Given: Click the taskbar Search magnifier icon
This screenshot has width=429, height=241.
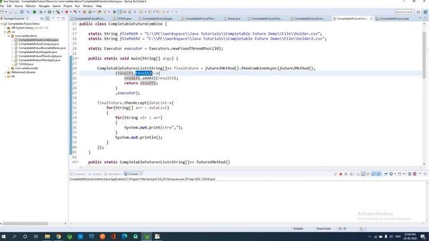Looking at the screenshot, I should tap(14, 236).
